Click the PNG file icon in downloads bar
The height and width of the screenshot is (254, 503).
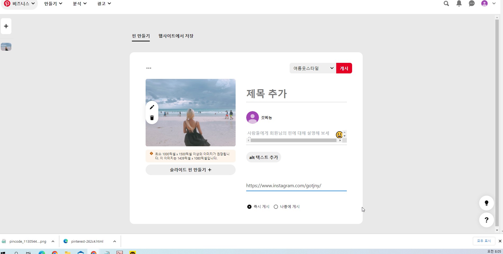pyautogui.click(x=4, y=241)
